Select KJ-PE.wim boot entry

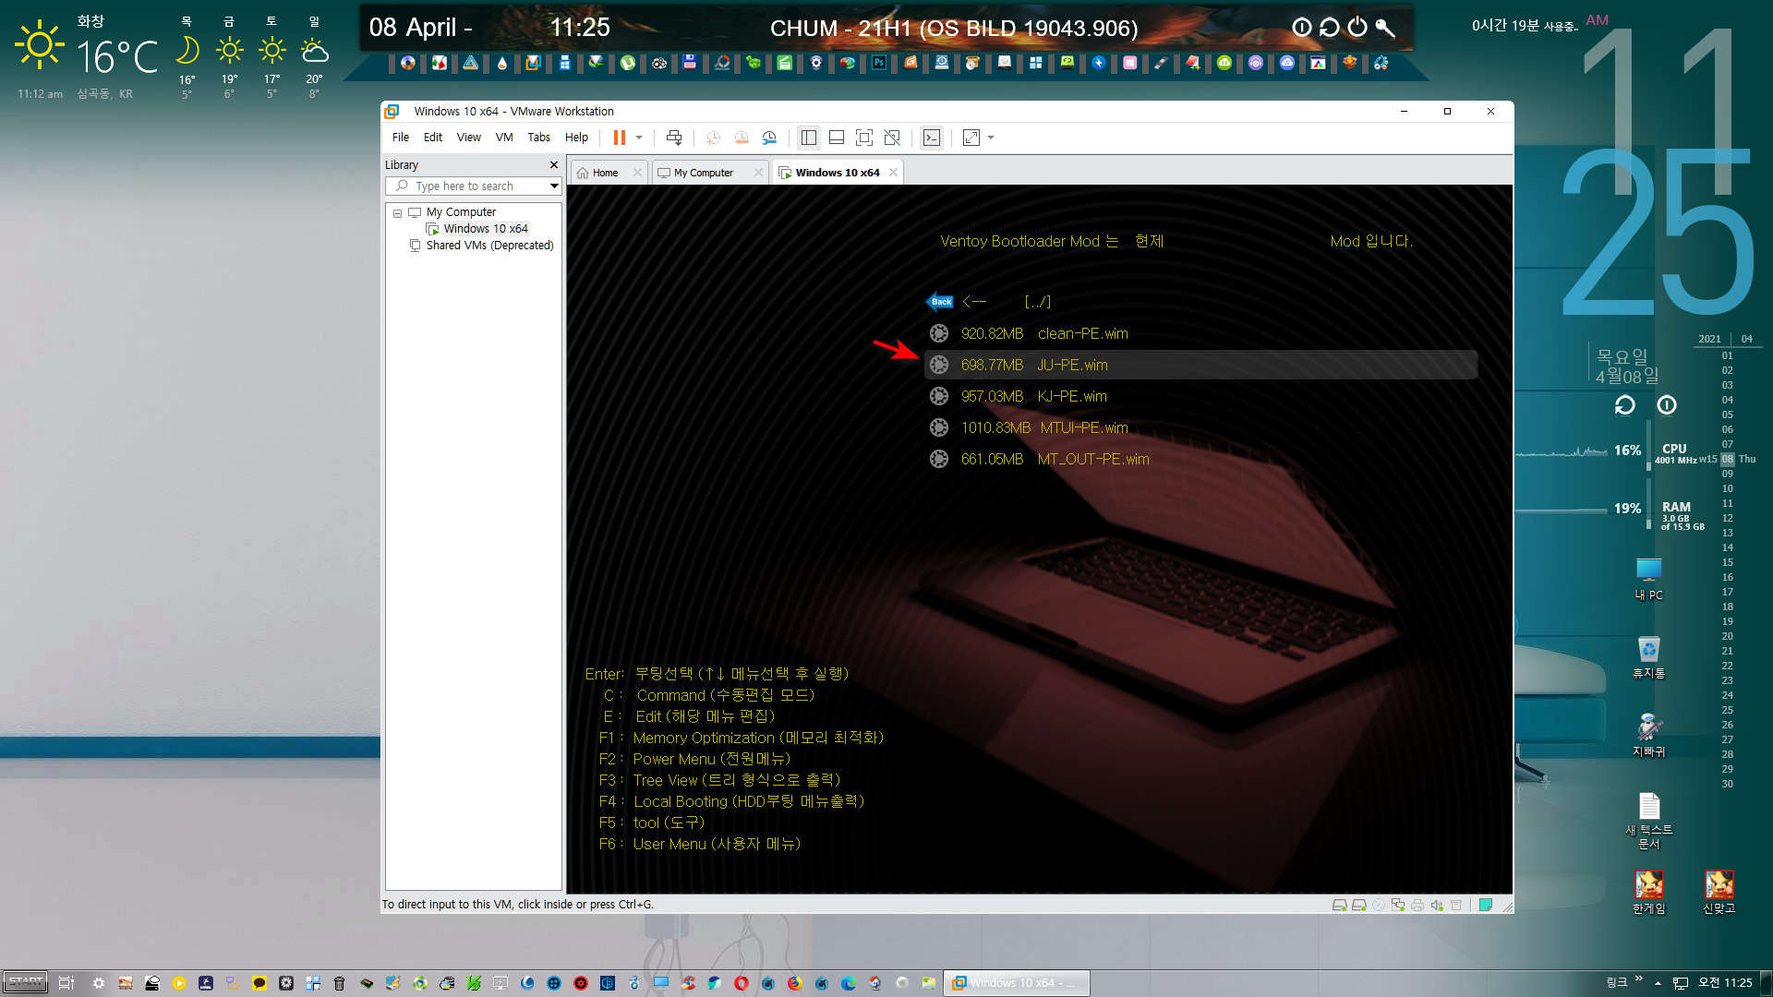click(x=1200, y=396)
